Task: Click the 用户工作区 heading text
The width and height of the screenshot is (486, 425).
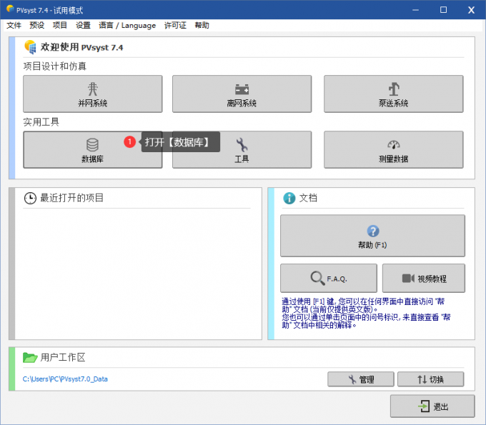Action: 63,357
